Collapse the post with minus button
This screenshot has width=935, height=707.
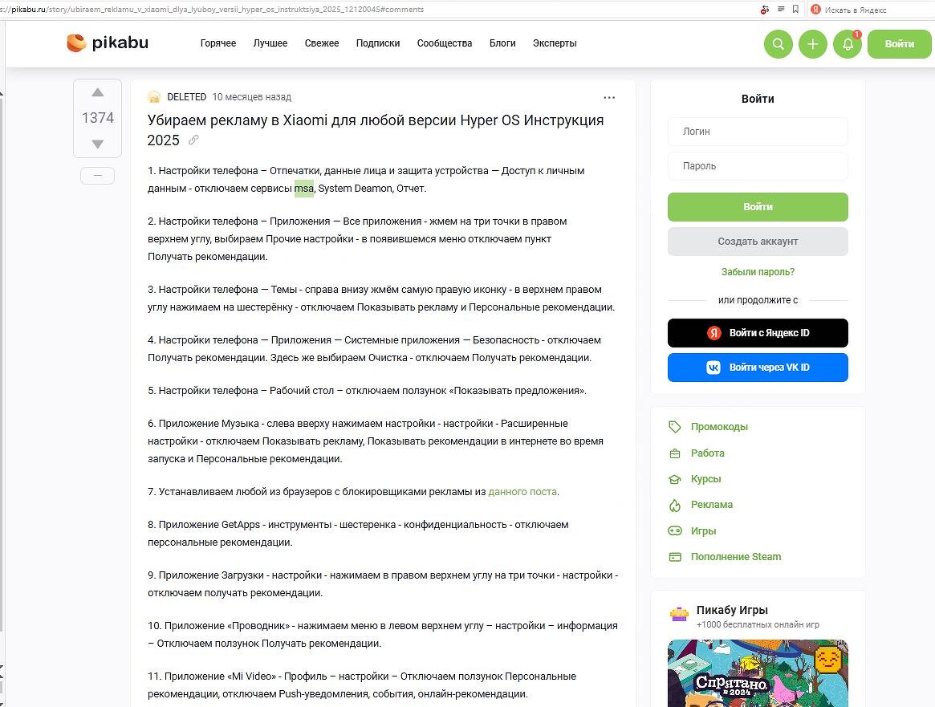point(97,176)
